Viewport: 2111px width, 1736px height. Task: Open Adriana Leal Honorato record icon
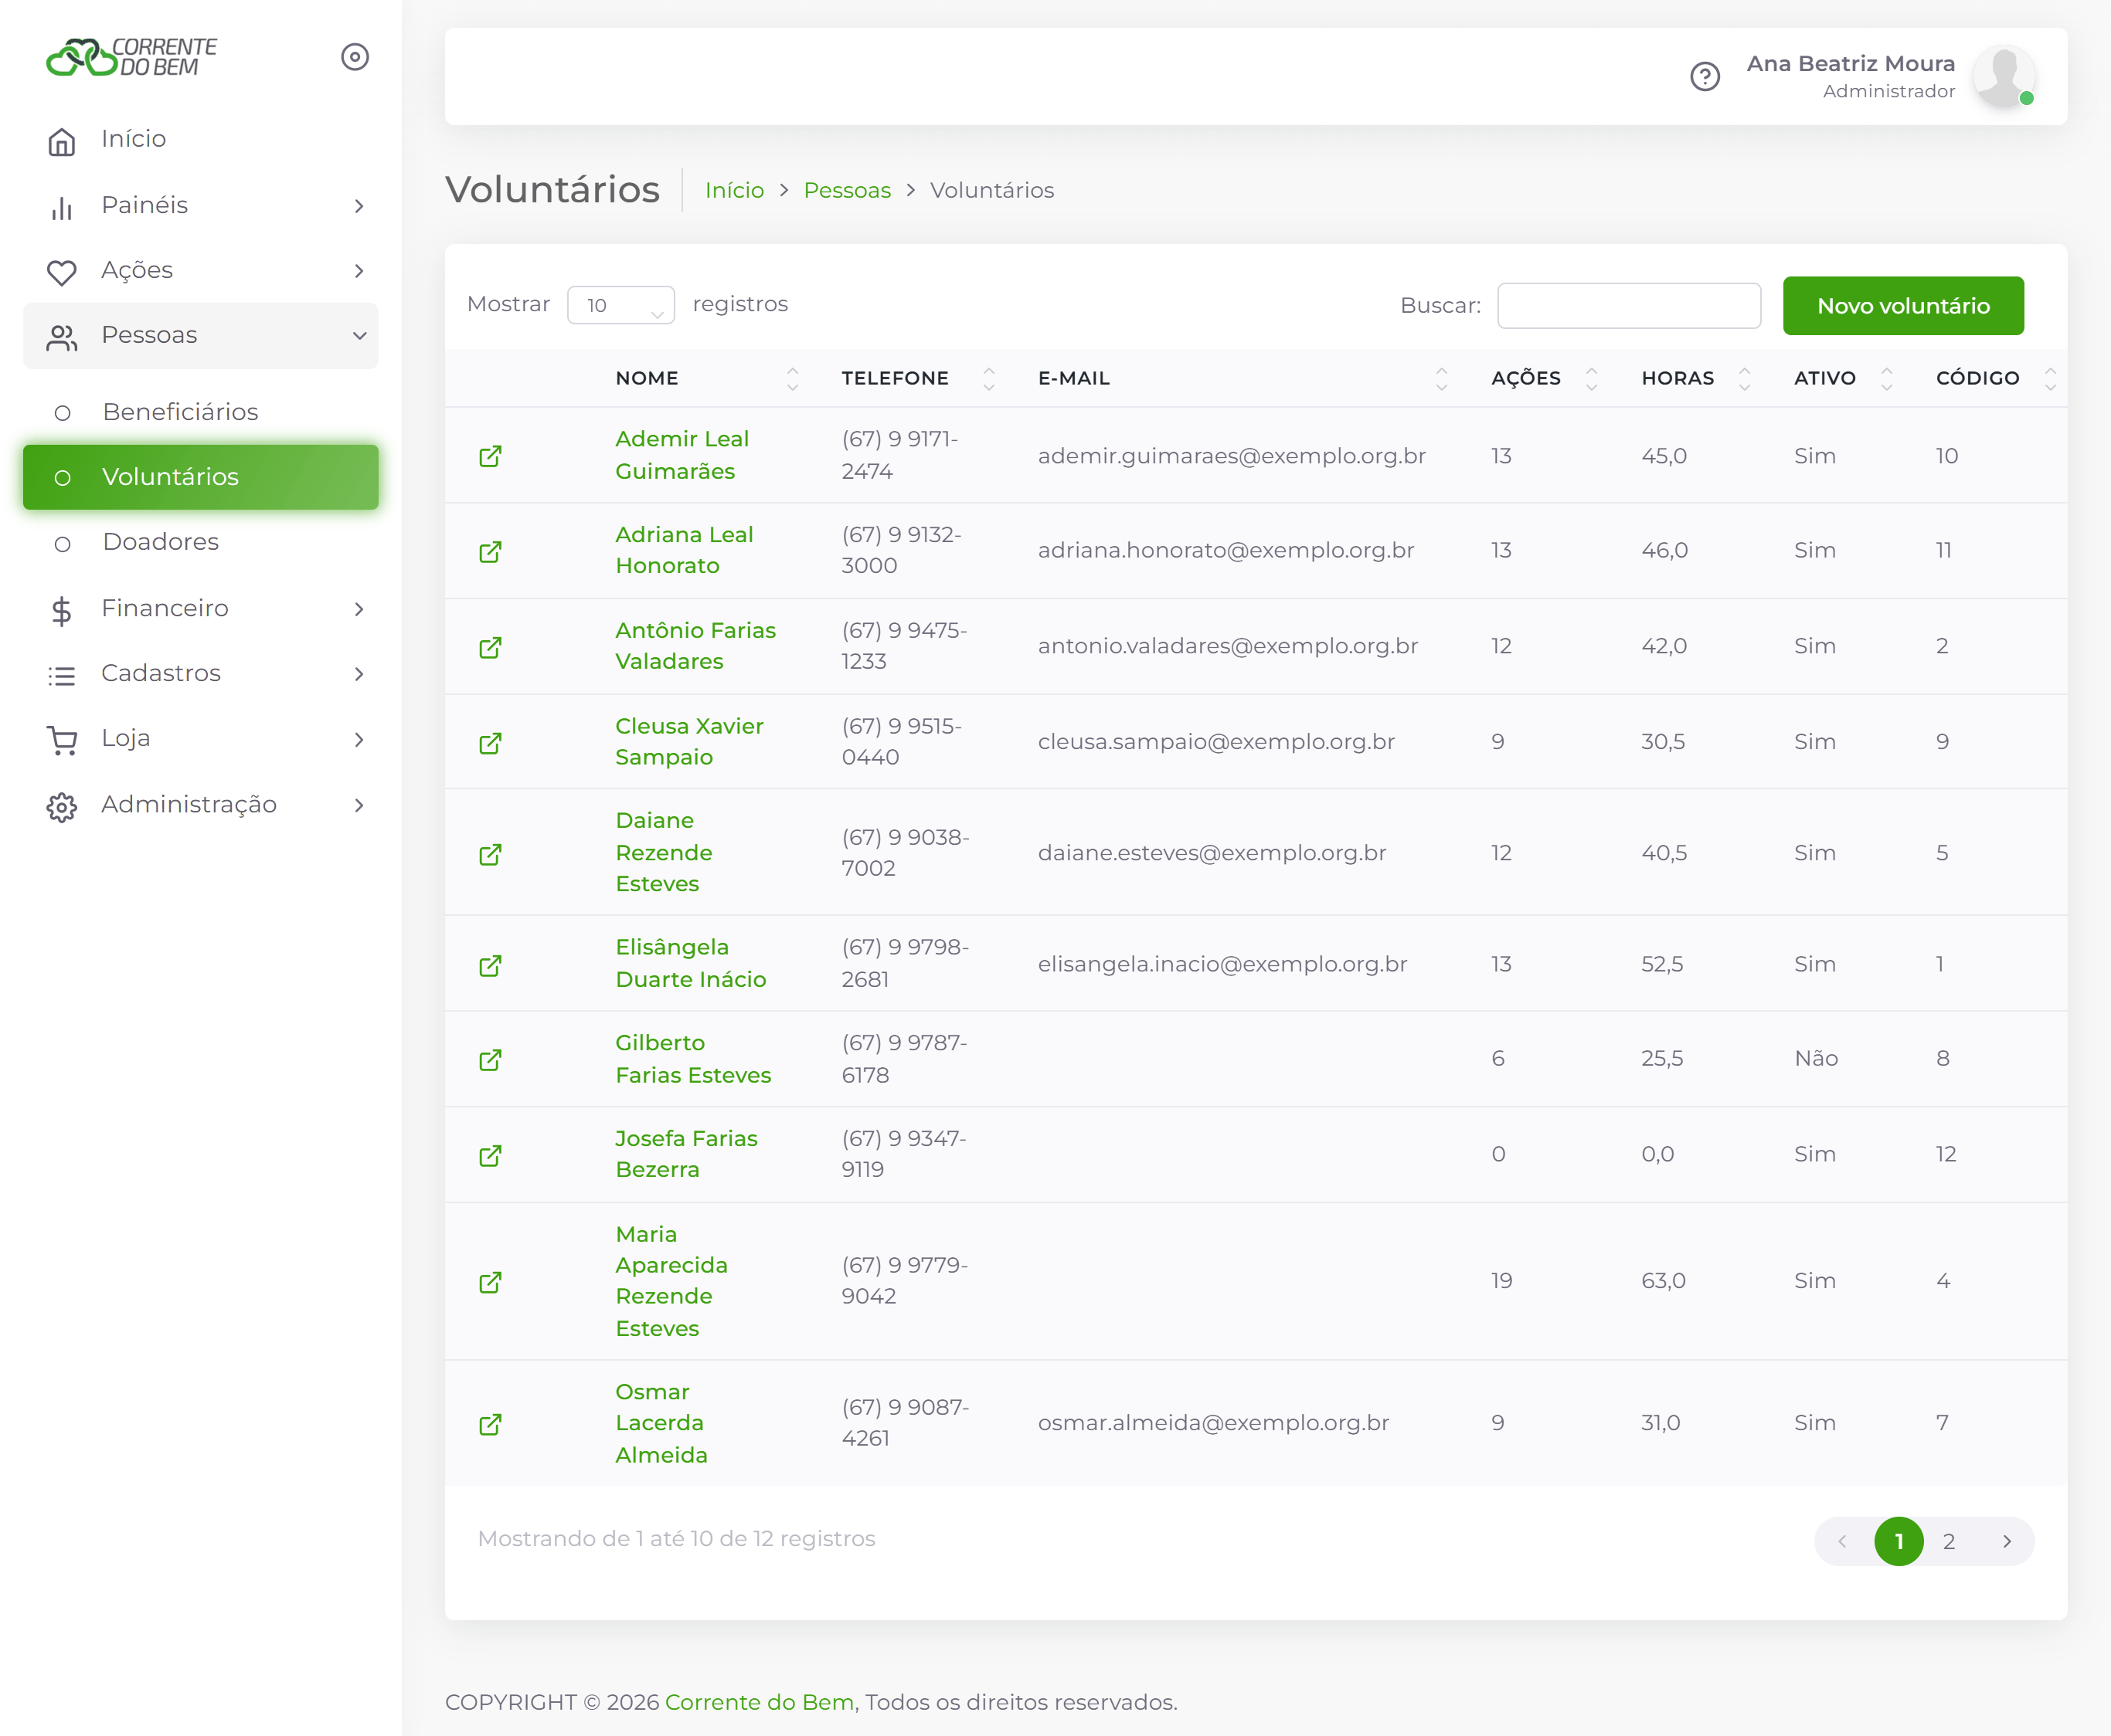pyautogui.click(x=490, y=551)
